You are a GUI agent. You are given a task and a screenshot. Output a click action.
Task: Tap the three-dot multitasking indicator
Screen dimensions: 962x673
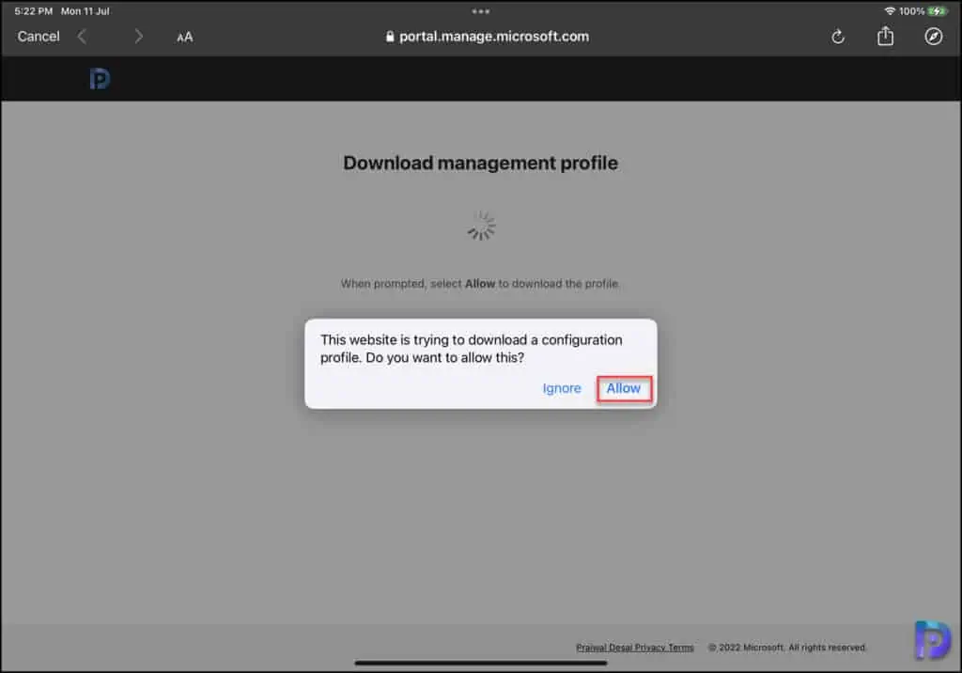[481, 11]
